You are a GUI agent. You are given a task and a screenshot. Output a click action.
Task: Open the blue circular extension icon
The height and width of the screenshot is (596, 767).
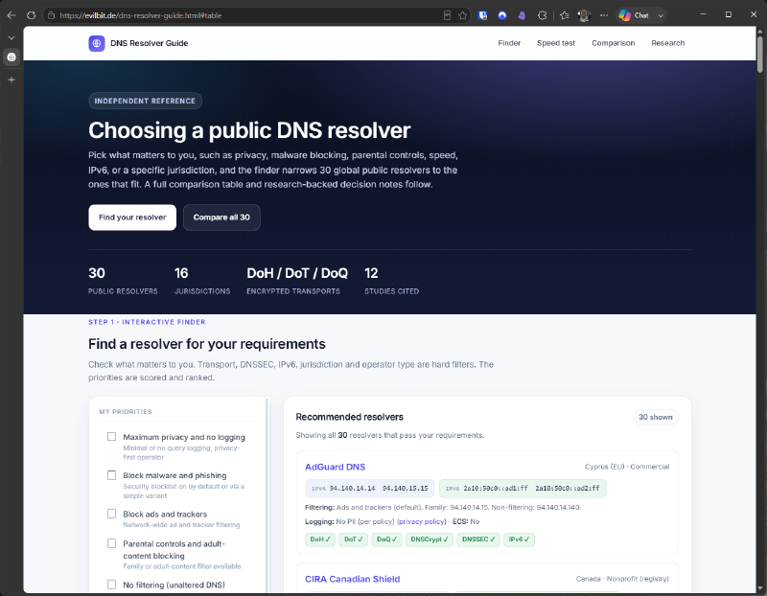(x=502, y=15)
